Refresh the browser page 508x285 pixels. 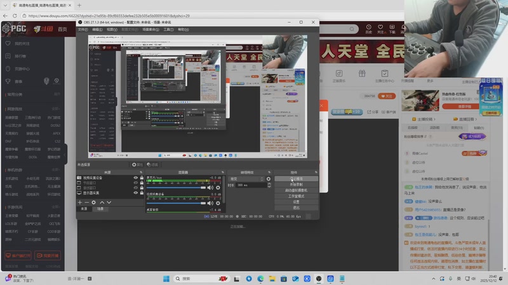coord(15,15)
